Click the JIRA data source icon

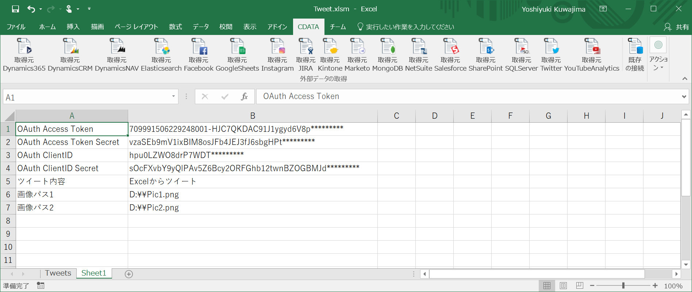pyautogui.click(x=305, y=55)
